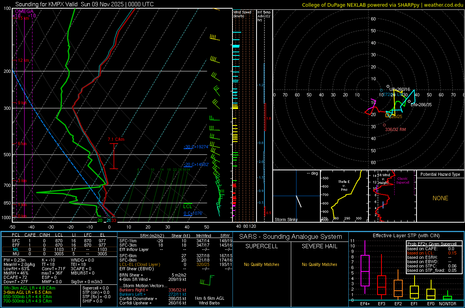Click the 'based on STP_fixed:' row
465x308 pixels.
click(x=432, y=270)
